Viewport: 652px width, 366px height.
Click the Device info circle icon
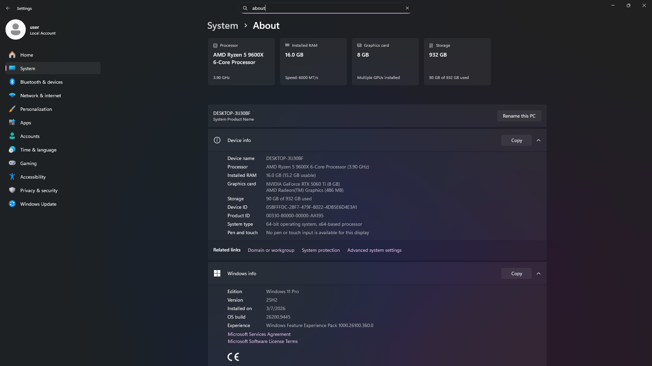coord(217,140)
